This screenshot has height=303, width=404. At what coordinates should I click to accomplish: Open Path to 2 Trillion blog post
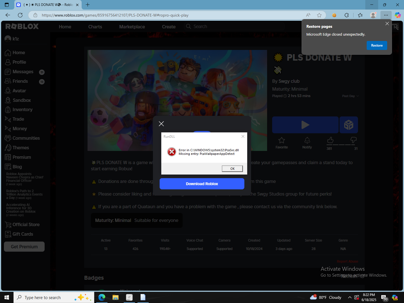[24, 194]
